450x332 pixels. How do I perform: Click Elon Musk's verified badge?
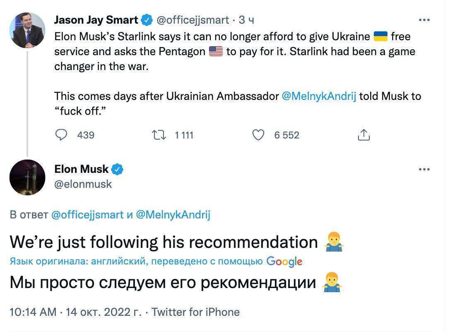click(117, 169)
